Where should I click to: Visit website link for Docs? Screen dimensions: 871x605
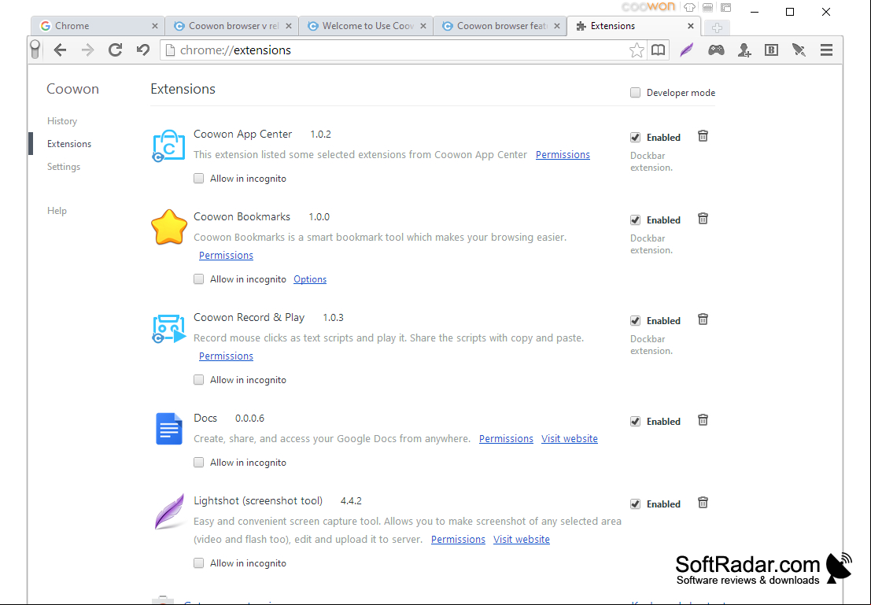(x=570, y=438)
